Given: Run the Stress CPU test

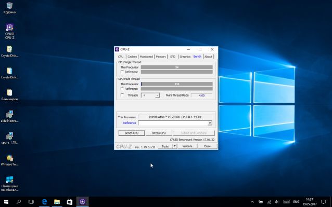Looking at the screenshot, I should click(159, 133).
